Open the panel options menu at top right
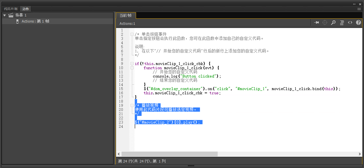Viewport: 364px width, 168px height. tap(359, 8)
